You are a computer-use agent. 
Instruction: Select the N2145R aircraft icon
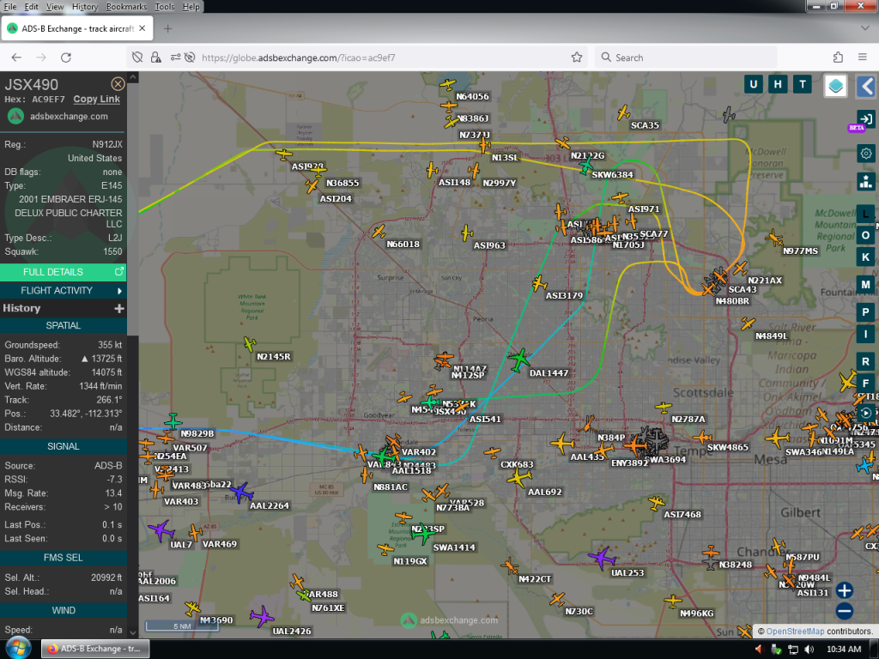click(250, 343)
